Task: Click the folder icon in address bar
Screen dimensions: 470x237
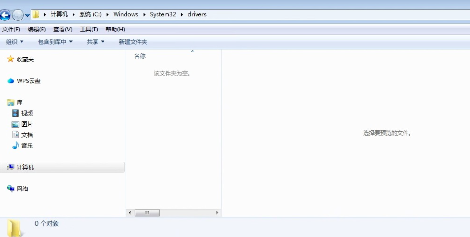Action: (x=36, y=14)
